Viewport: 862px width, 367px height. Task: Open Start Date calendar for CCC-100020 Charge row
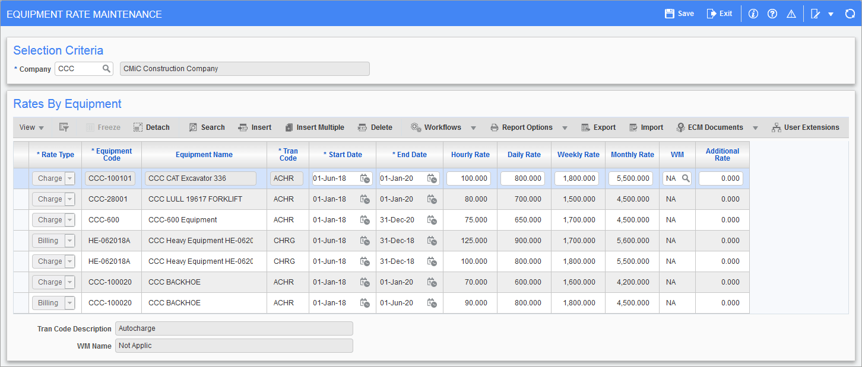(x=365, y=282)
